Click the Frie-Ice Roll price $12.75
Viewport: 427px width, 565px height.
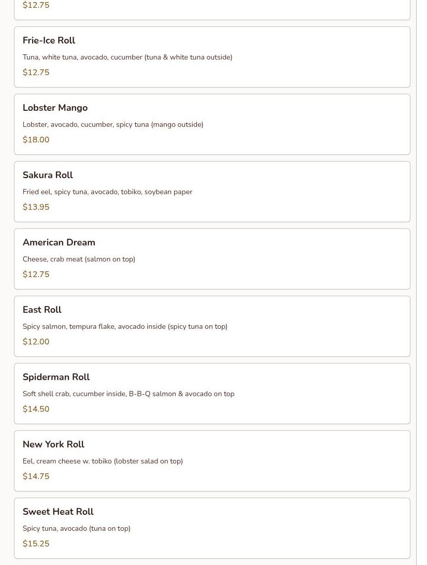pyautogui.click(x=36, y=72)
